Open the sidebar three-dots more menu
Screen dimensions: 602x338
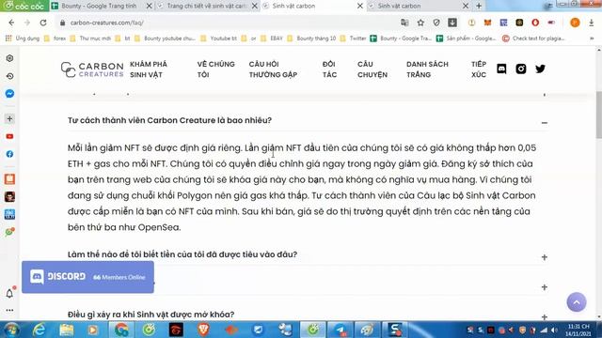(9, 310)
